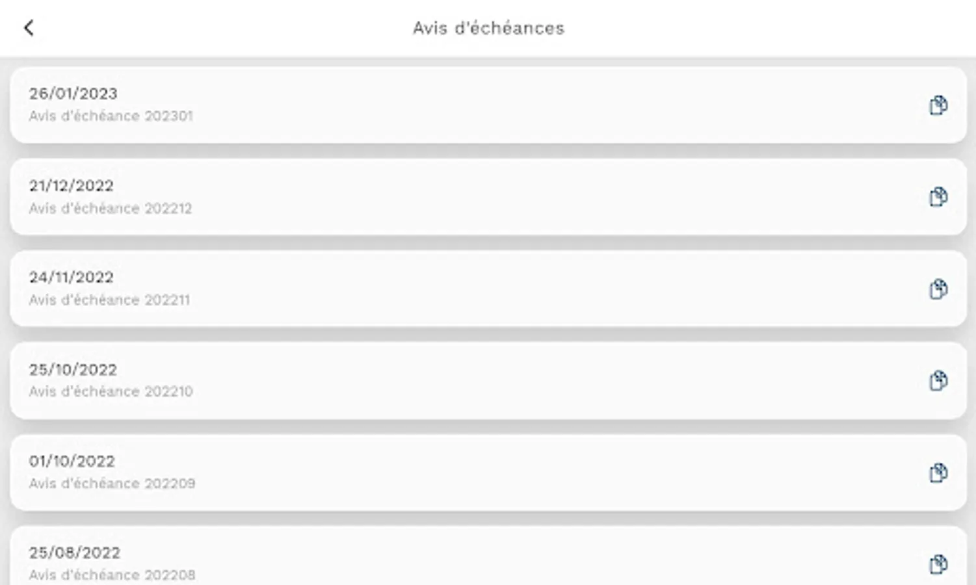976x585 pixels.
Task: Click "Avis d'échéance 202211" label
Action: click(109, 300)
